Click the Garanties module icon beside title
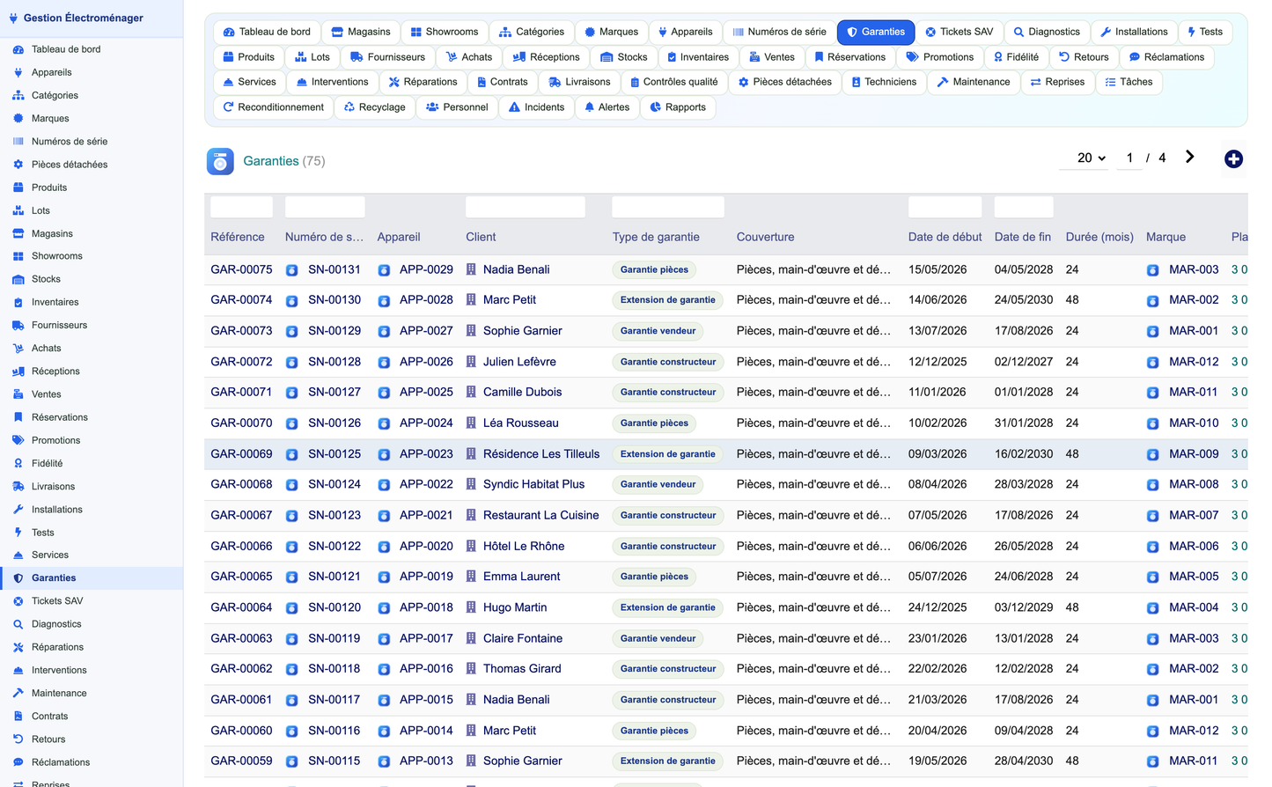The width and height of the screenshot is (1272, 787). point(220,161)
